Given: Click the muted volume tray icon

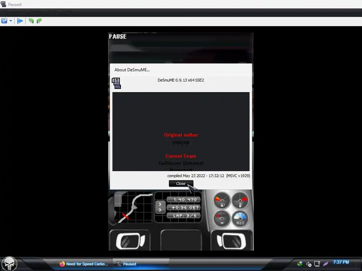Looking at the screenshot, I should [x=309, y=264].
